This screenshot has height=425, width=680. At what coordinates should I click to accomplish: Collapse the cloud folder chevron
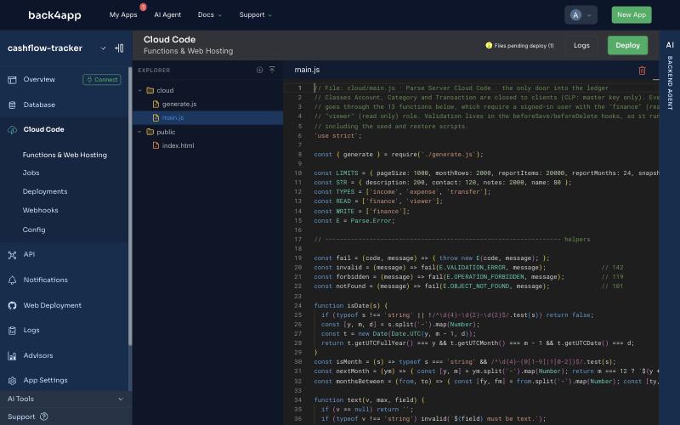139,91
